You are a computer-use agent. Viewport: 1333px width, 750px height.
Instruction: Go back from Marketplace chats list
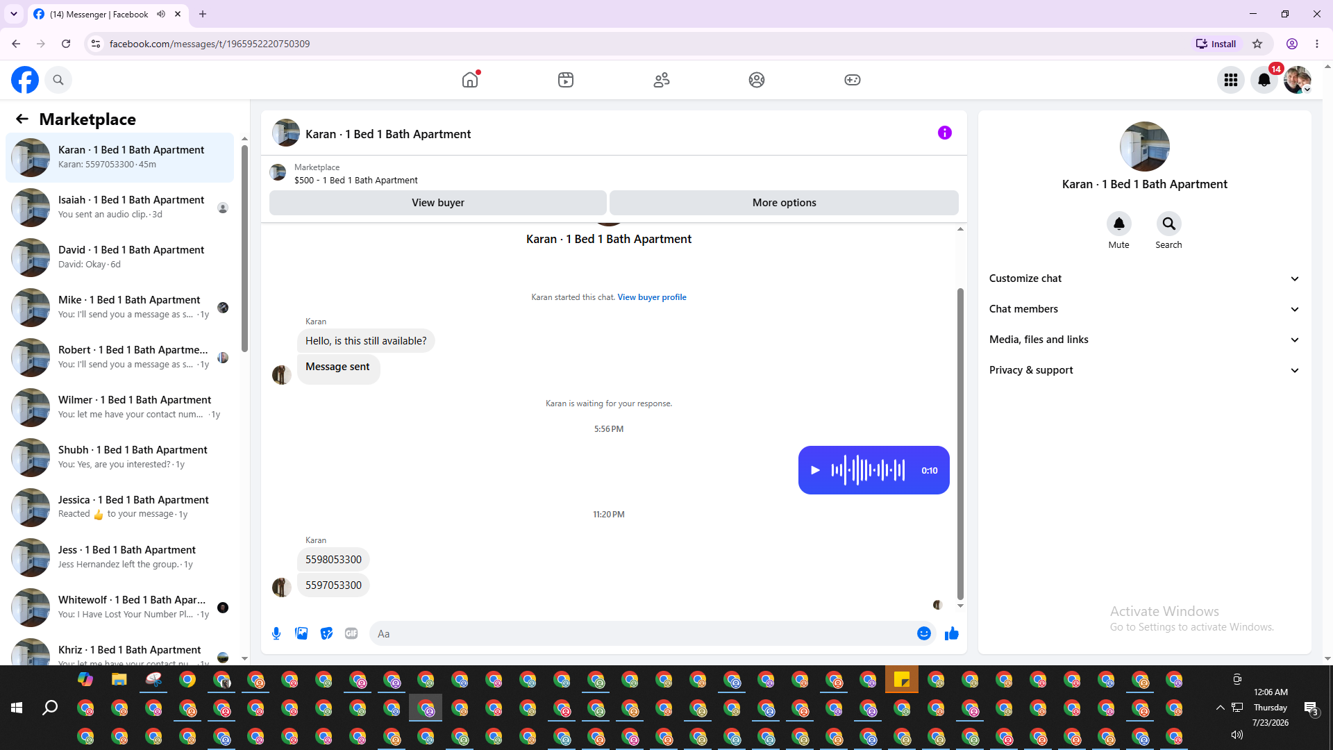(x=22, y=119)
